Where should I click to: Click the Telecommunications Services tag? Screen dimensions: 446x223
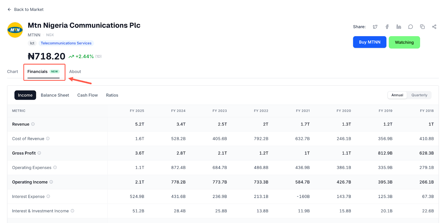click(66, 43)
